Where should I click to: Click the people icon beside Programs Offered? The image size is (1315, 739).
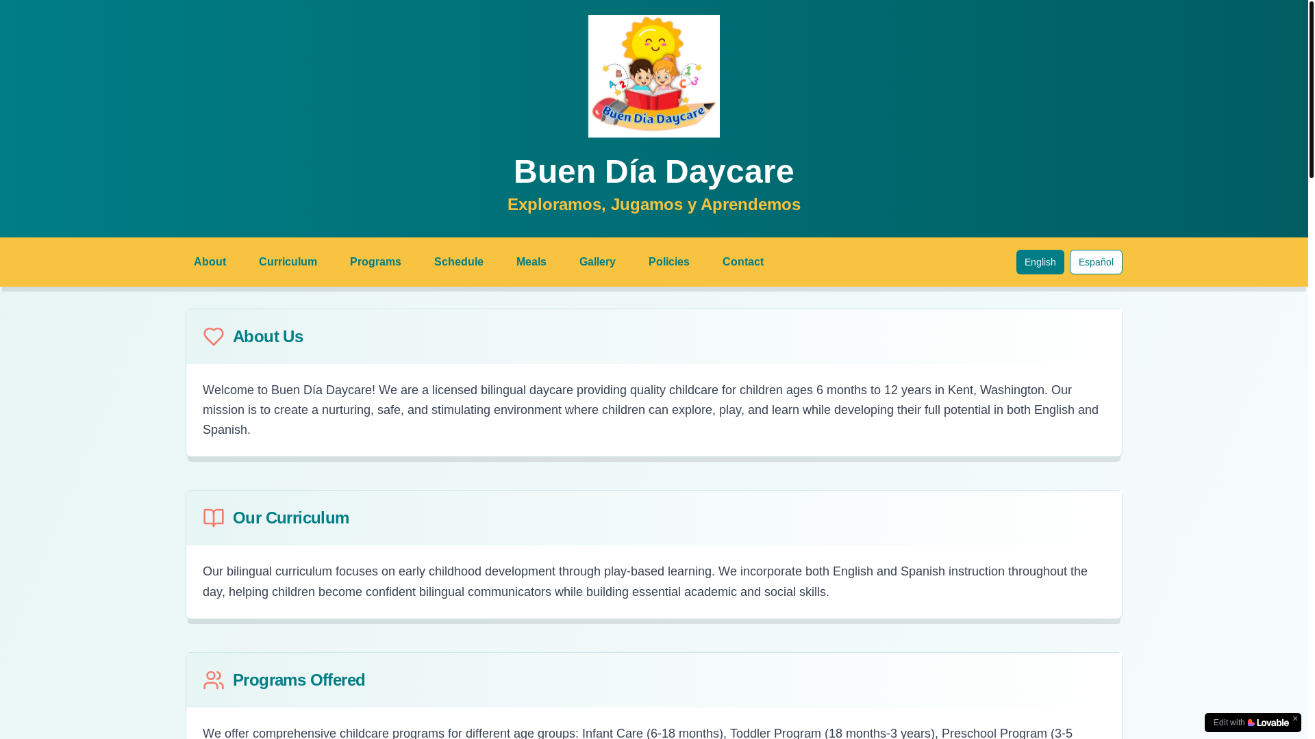[x=214, y=680]
